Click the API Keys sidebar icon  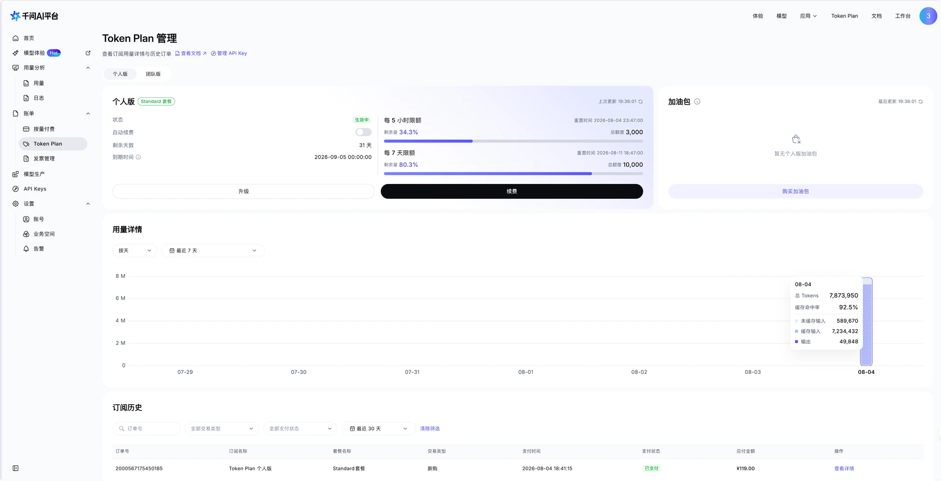coord(16,189)
